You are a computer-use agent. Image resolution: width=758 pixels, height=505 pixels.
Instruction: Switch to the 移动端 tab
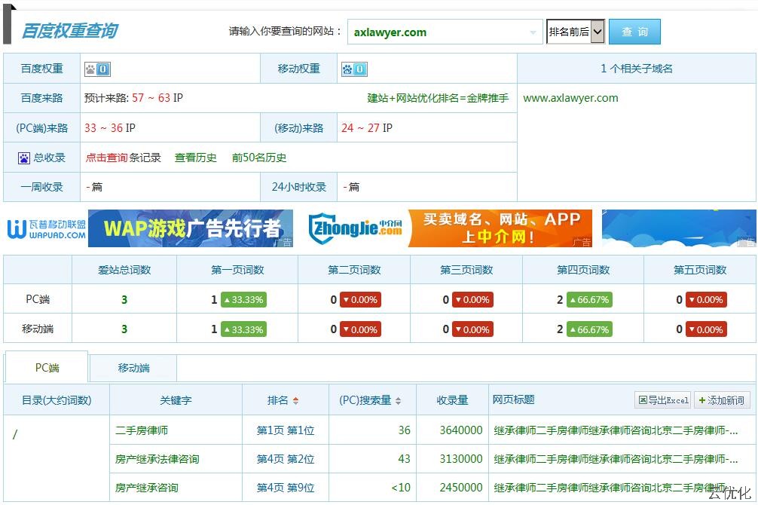pos(133,368)
